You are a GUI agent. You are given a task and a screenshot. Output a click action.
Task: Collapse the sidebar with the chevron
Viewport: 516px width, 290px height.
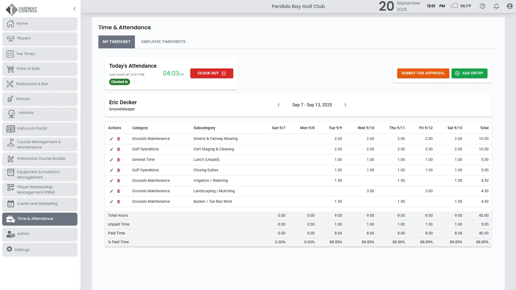coord(74,9)
